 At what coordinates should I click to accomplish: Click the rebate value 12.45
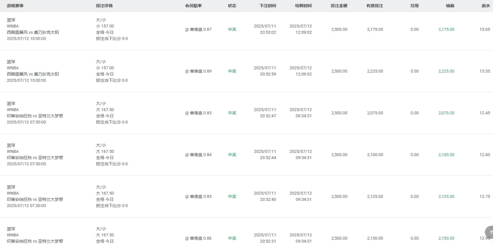(485, 113)
